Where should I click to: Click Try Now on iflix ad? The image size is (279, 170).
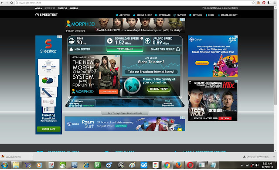tap(225, 118)
